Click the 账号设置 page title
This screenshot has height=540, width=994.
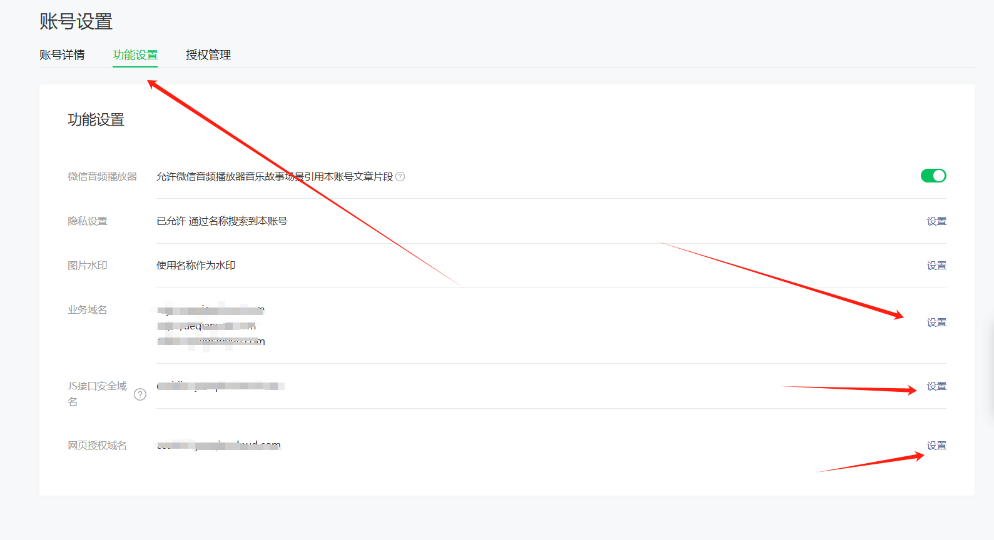pyautogui.click(x=76, y=22)
